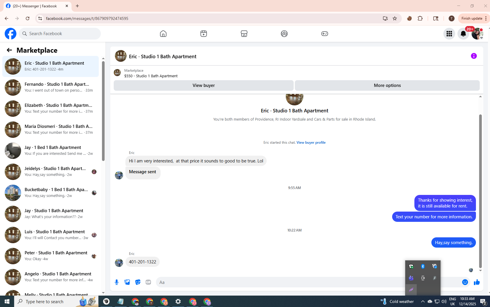Open Windows Security shield tray icon

pyautogui.click(x=411, y=266)
